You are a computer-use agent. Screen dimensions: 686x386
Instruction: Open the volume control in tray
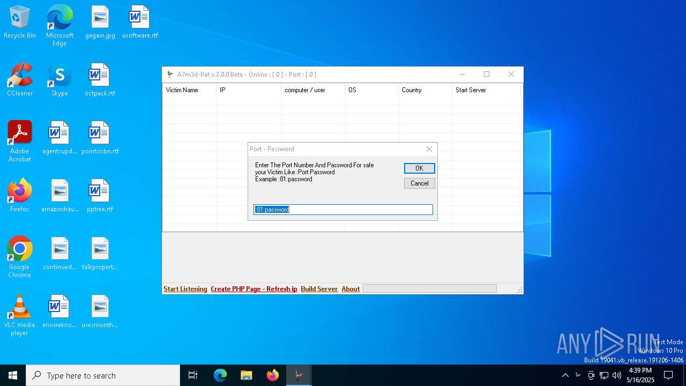tap(617, 375)
